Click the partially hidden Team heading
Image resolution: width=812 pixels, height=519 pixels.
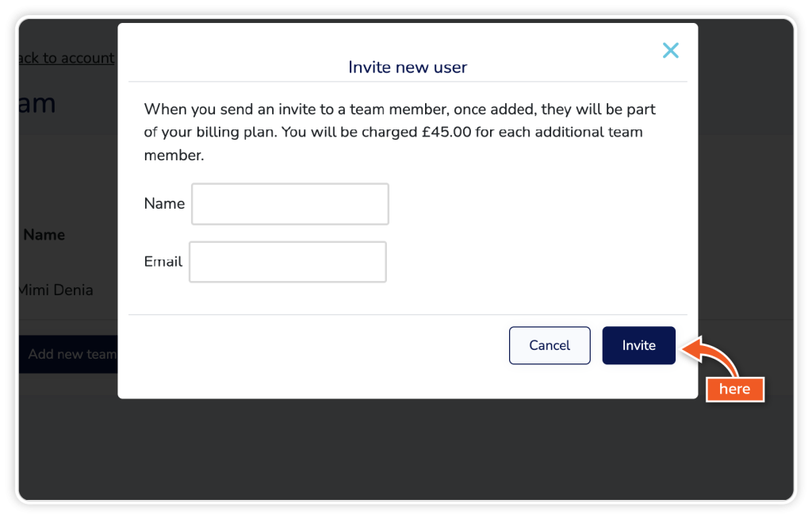(36, 103)
